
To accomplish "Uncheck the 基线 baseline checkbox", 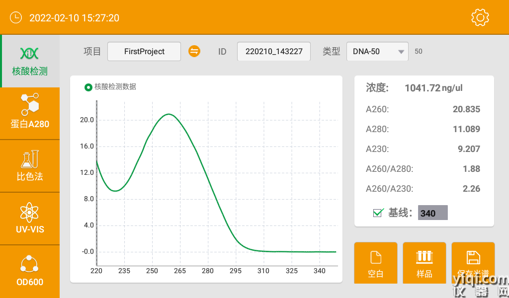I will [x=378, y=213].
